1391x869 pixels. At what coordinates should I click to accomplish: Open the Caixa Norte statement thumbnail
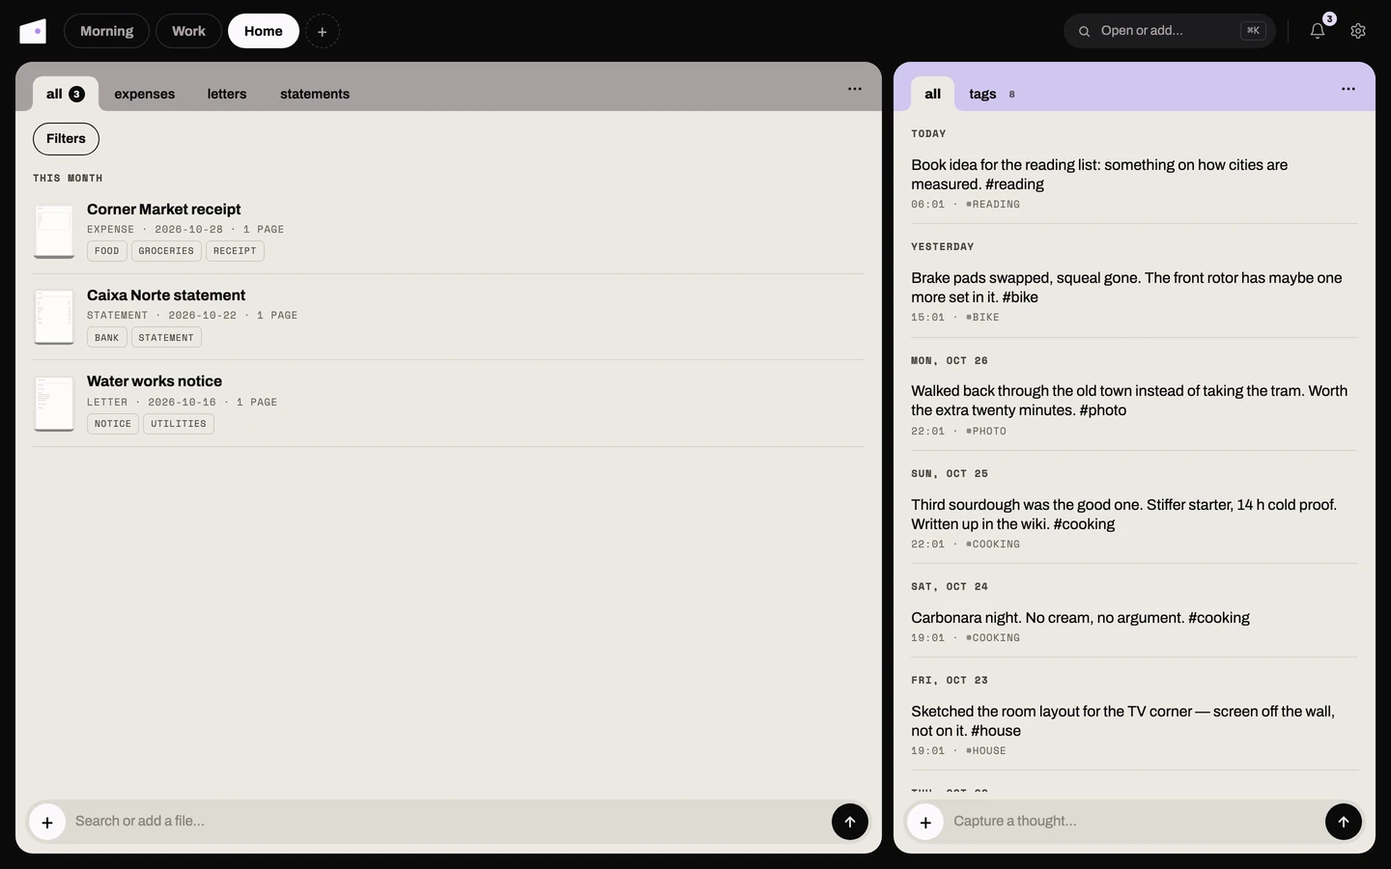(54, 317)
